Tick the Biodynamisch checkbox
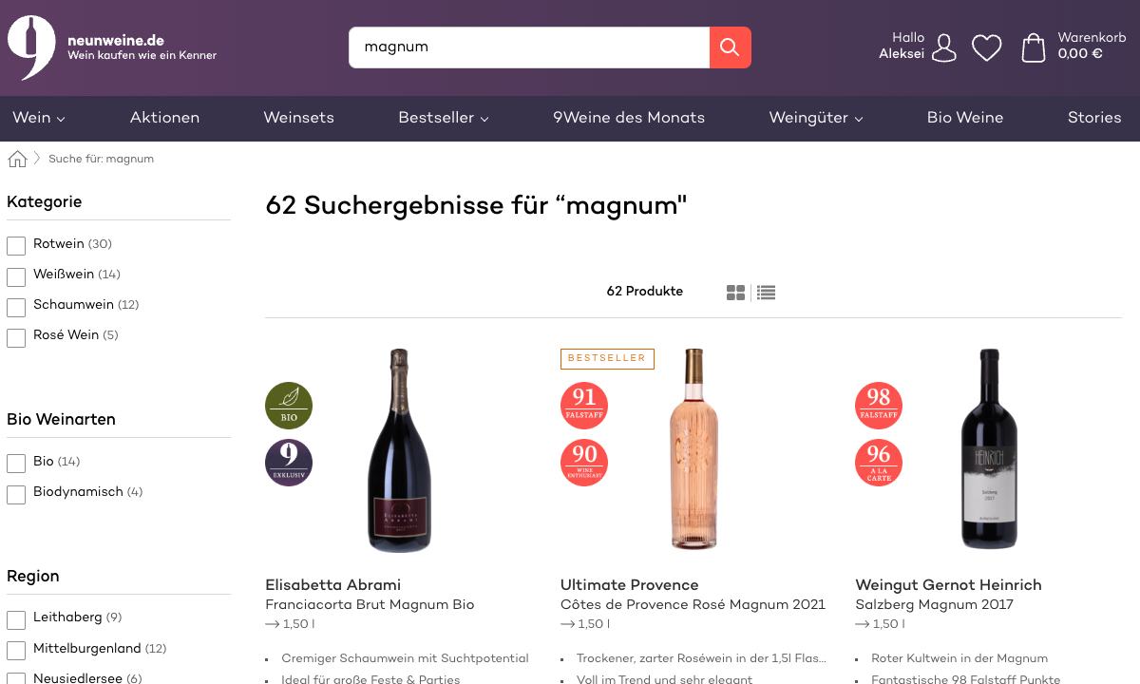This screenshot has width=1140, height=684. (x=16, y=494)
